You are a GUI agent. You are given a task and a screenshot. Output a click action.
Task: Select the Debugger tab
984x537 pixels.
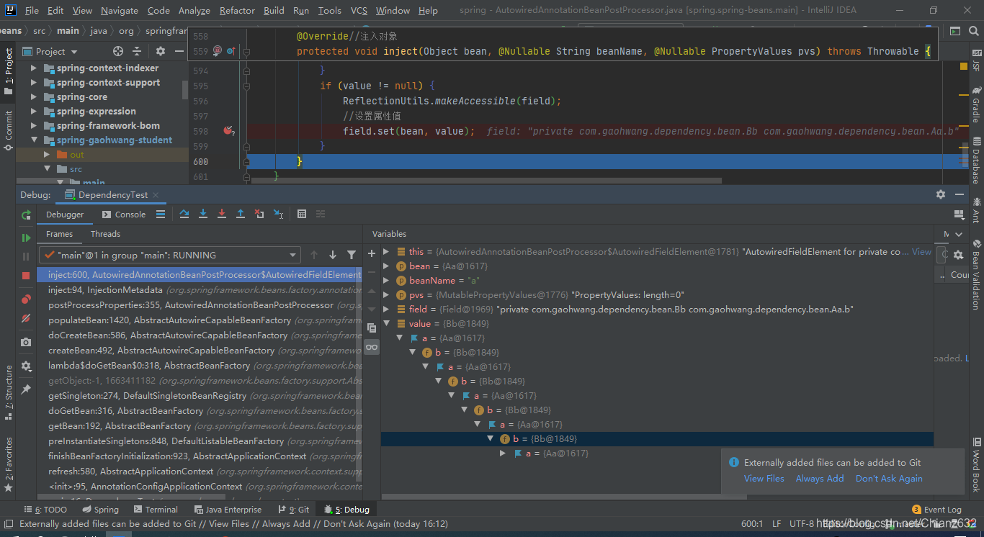65,215
